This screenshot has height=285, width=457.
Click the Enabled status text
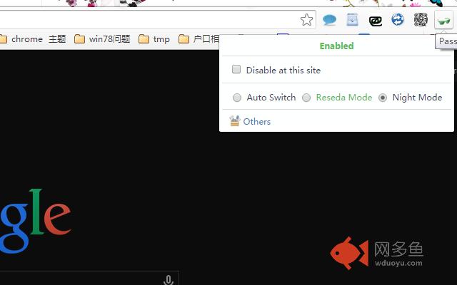tap(336, 46)
